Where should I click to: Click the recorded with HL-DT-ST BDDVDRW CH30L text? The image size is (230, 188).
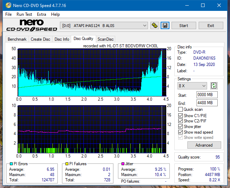pos(120,46)
